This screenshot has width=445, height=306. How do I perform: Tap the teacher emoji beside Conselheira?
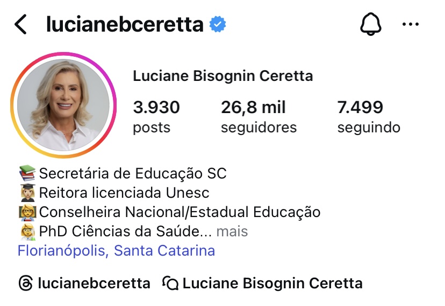coord(27,212)
